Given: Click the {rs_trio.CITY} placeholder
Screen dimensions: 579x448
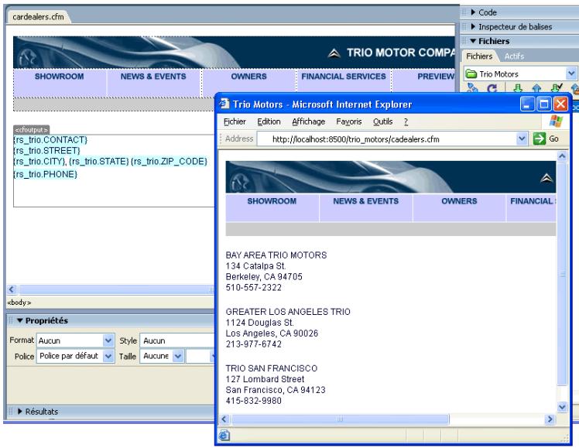Looking at the screenshot, I should coord(40,161).
